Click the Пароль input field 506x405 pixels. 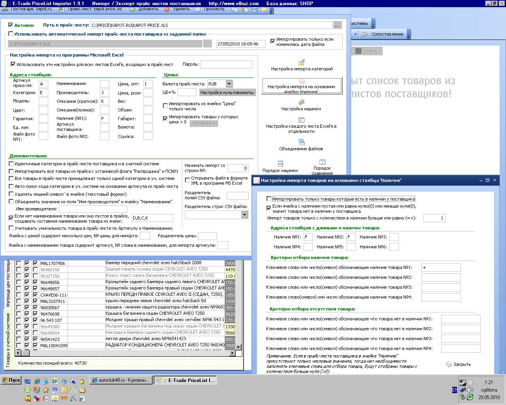point(226,64)
